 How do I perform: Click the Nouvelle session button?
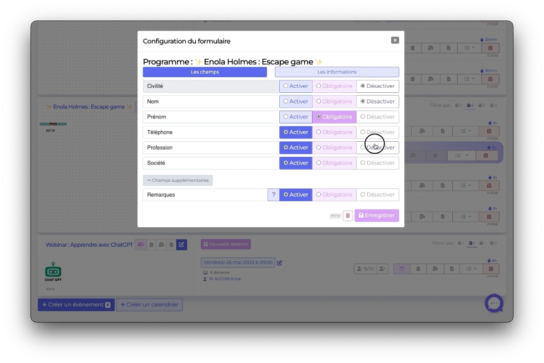tap(225, 244)
